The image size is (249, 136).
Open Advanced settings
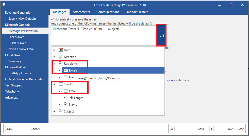pos(12,98)
